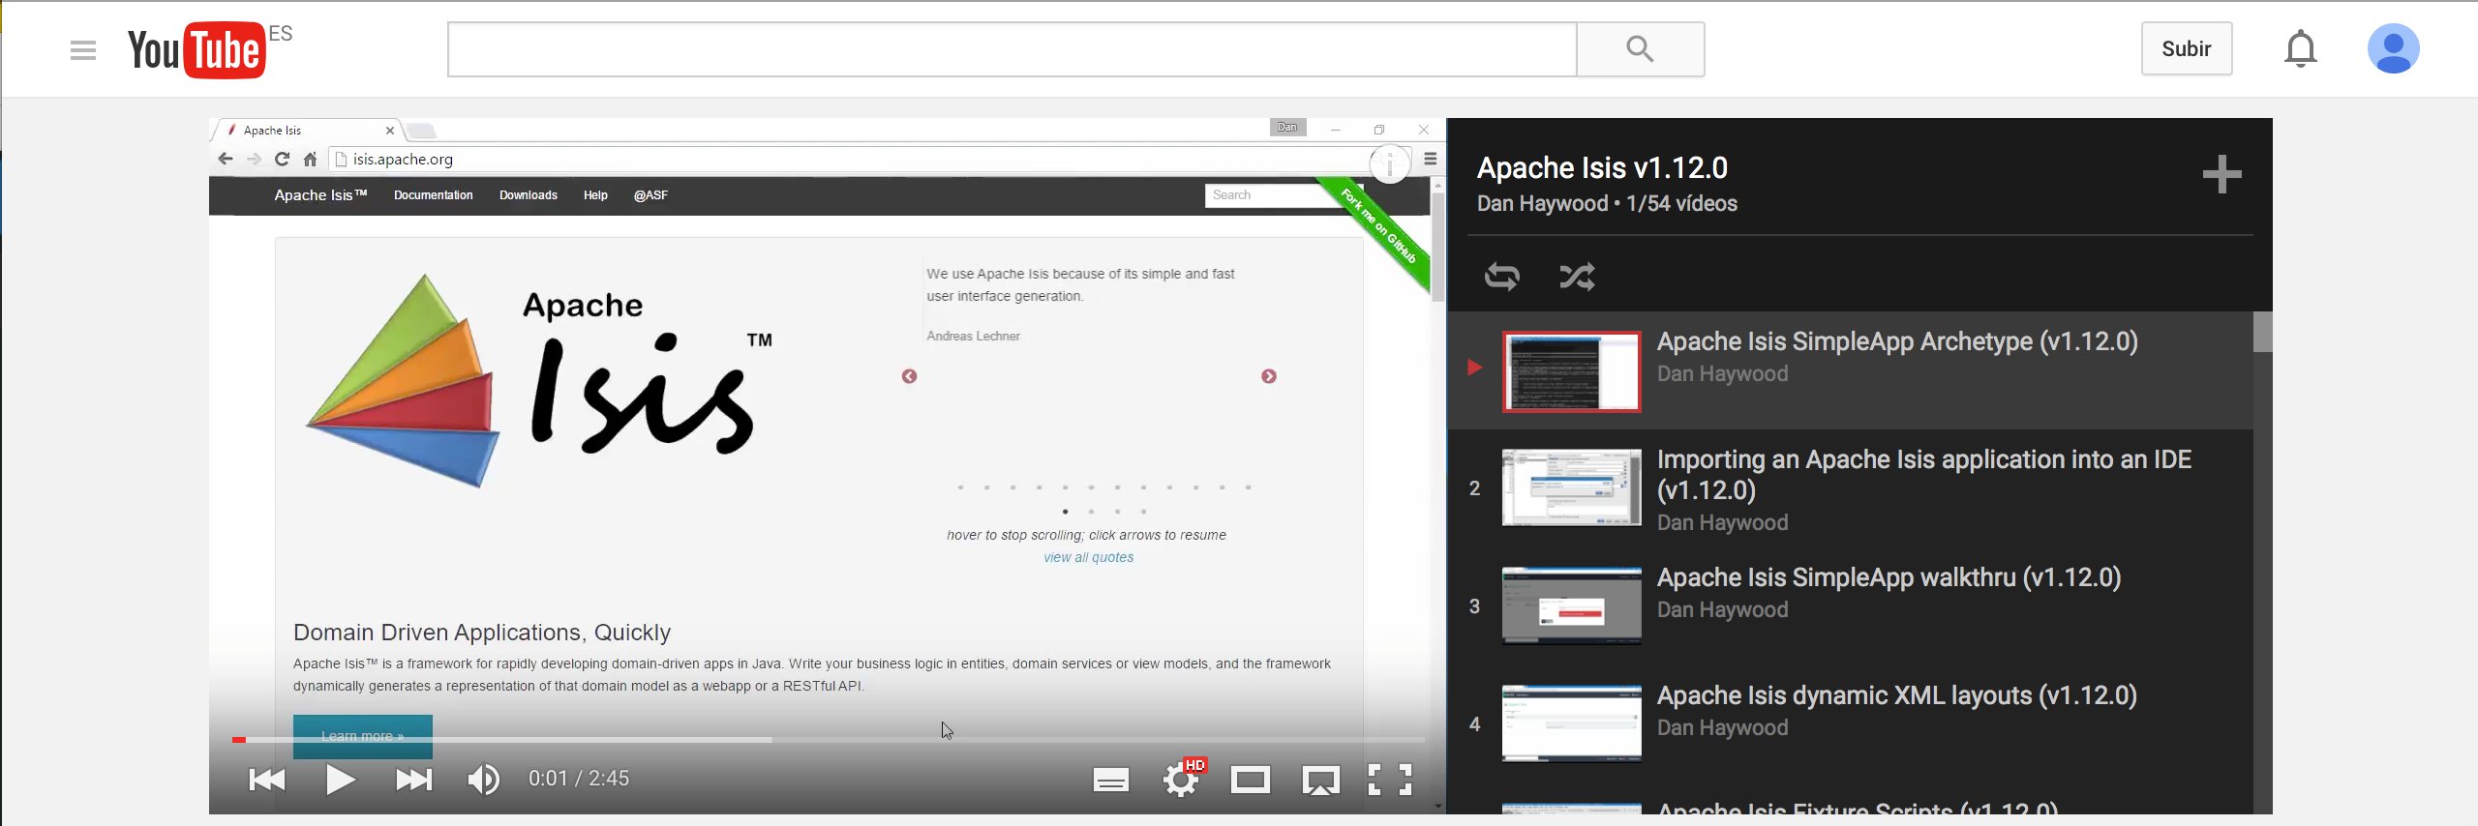Toggle subtitles button
This screenshot has width=2478, height=826.
click(1110, 780)
